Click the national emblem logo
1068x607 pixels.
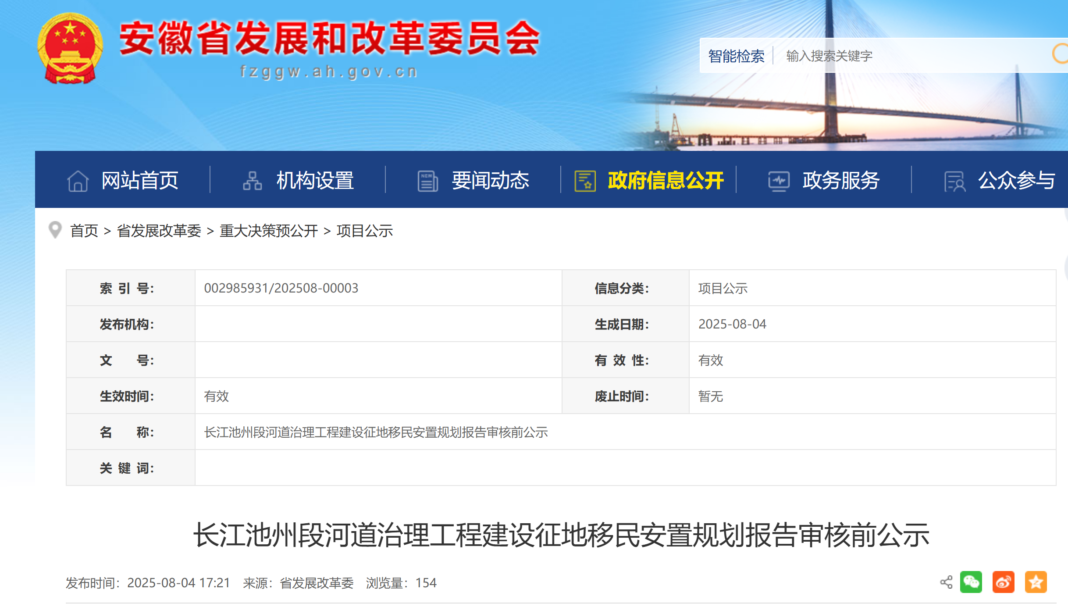coord(70,48)
